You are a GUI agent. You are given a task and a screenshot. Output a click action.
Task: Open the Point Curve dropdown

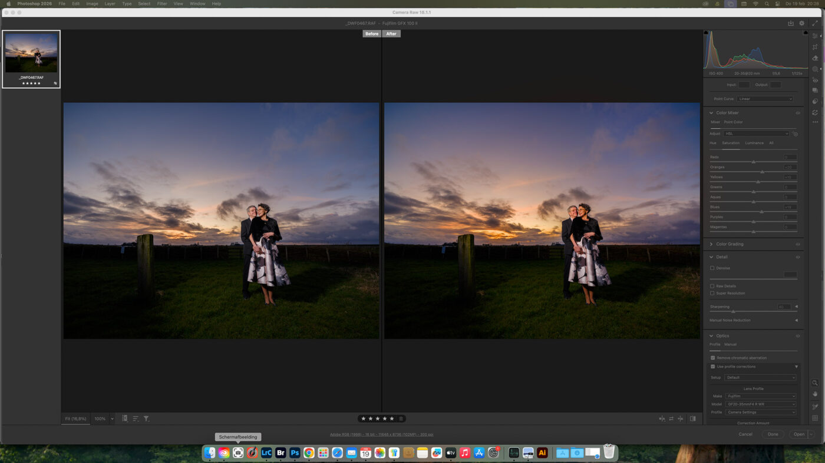tap(764, 98)
